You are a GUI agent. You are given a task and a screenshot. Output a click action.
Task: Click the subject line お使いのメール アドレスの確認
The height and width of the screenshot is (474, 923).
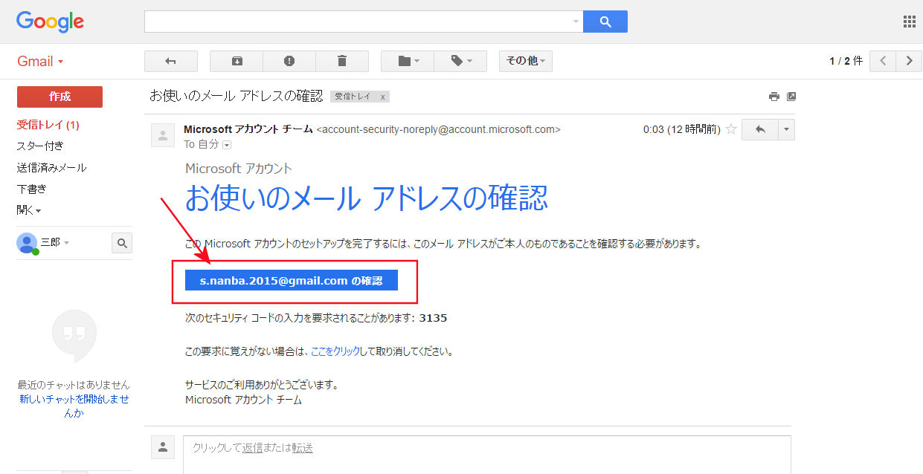(237, 96)
